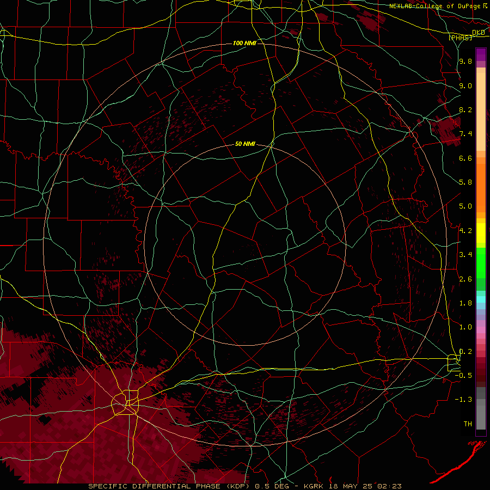490x490 pixels.
Task: Click the 9.8 color scale value
Action: (465, 61)
